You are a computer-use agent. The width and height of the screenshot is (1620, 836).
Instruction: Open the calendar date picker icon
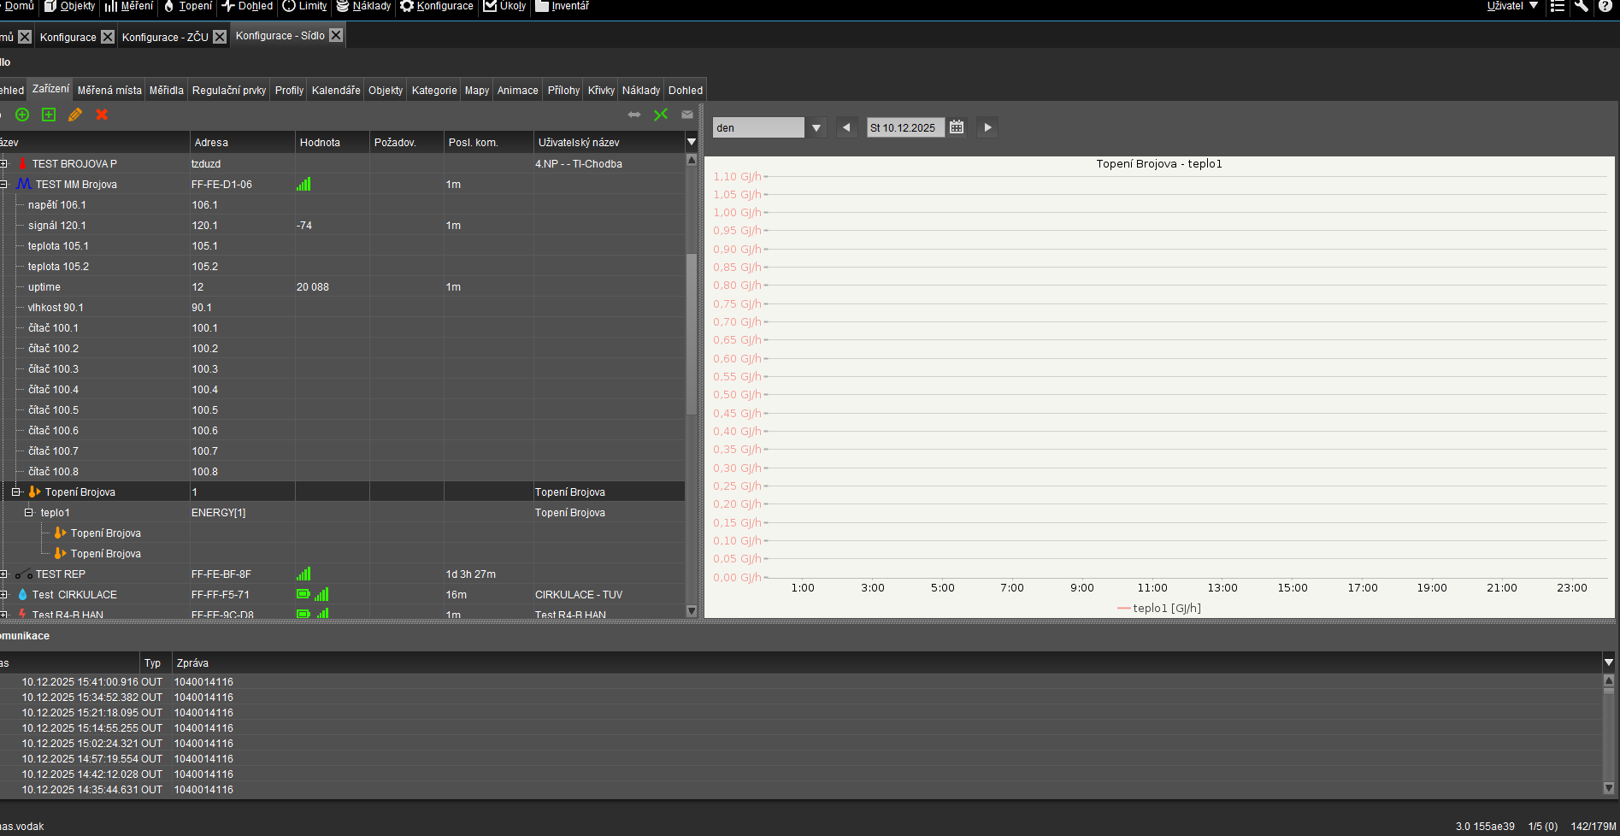click(957, 127)
